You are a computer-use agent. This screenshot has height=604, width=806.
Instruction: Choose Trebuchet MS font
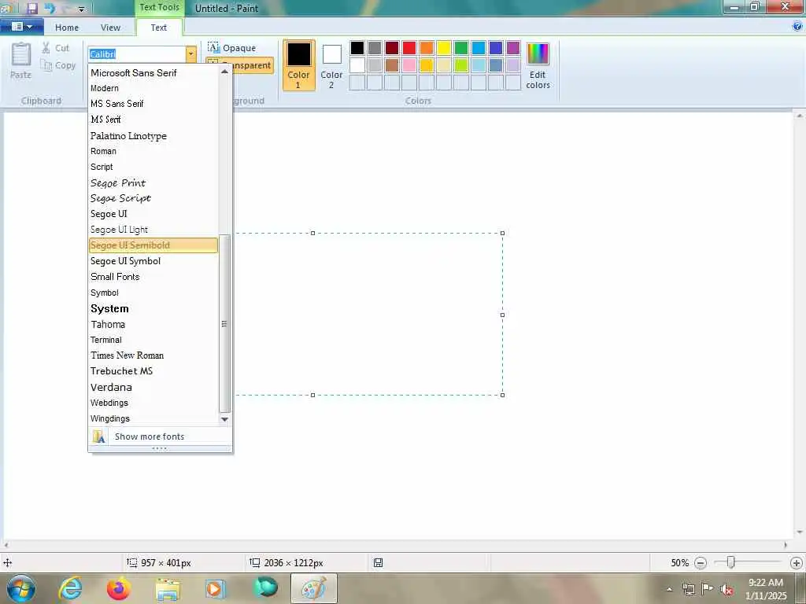coord(153,371)
